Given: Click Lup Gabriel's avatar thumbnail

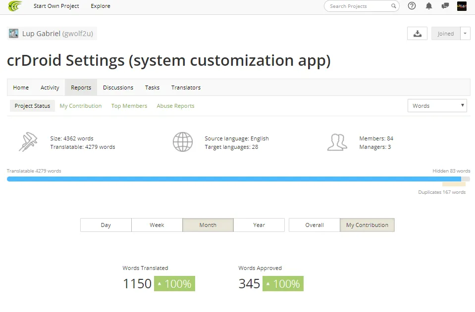Looking at the screenshot, I should click(x=14, y=33).
